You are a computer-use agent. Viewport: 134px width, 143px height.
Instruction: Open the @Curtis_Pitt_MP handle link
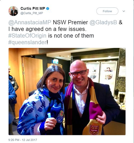click(x=32, y=13)
